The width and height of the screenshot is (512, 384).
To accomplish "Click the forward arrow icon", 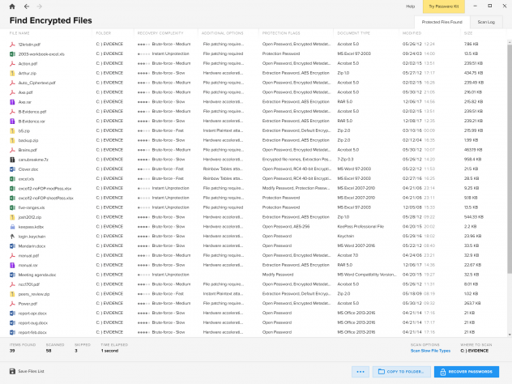I will pyautogui.click(x=39, y=6).
